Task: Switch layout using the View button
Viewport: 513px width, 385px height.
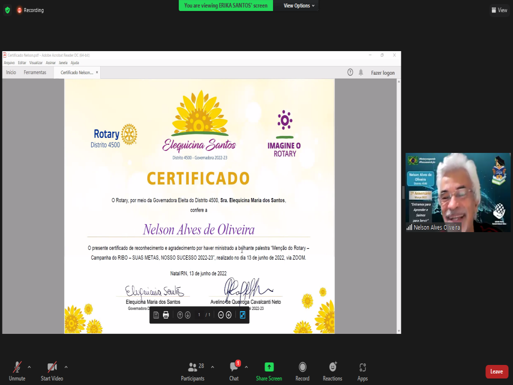Action: point(499,10)
